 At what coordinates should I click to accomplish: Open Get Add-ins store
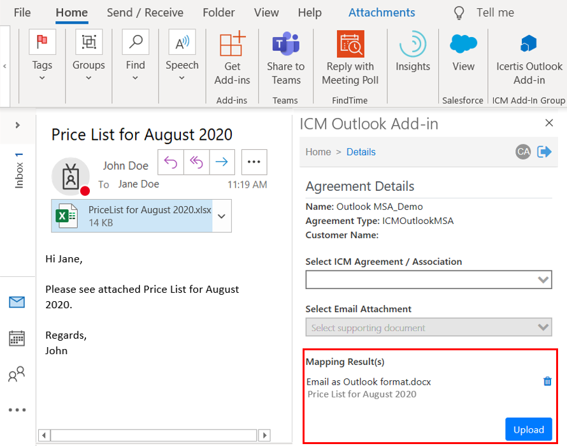232,59
